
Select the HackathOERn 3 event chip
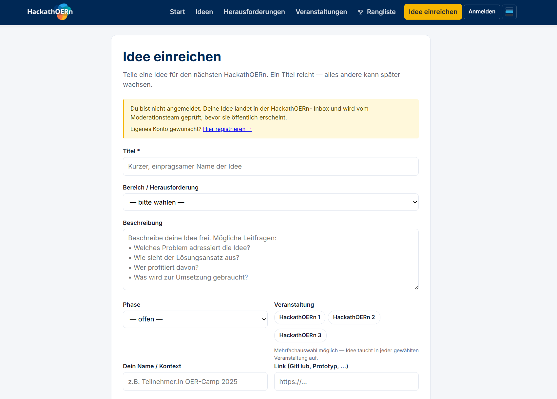(x=300, y=336)
